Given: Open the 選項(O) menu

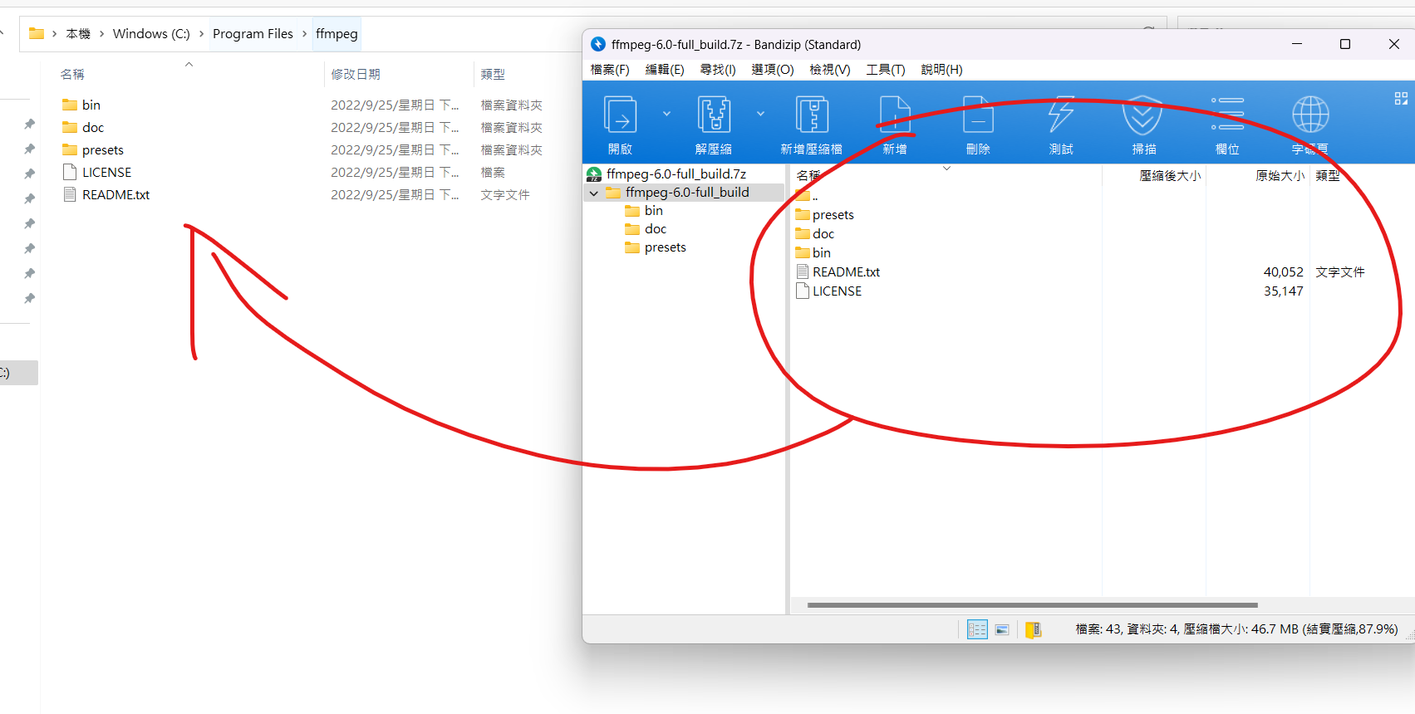Looking at the screenshot, I should (x=773, y=70).
